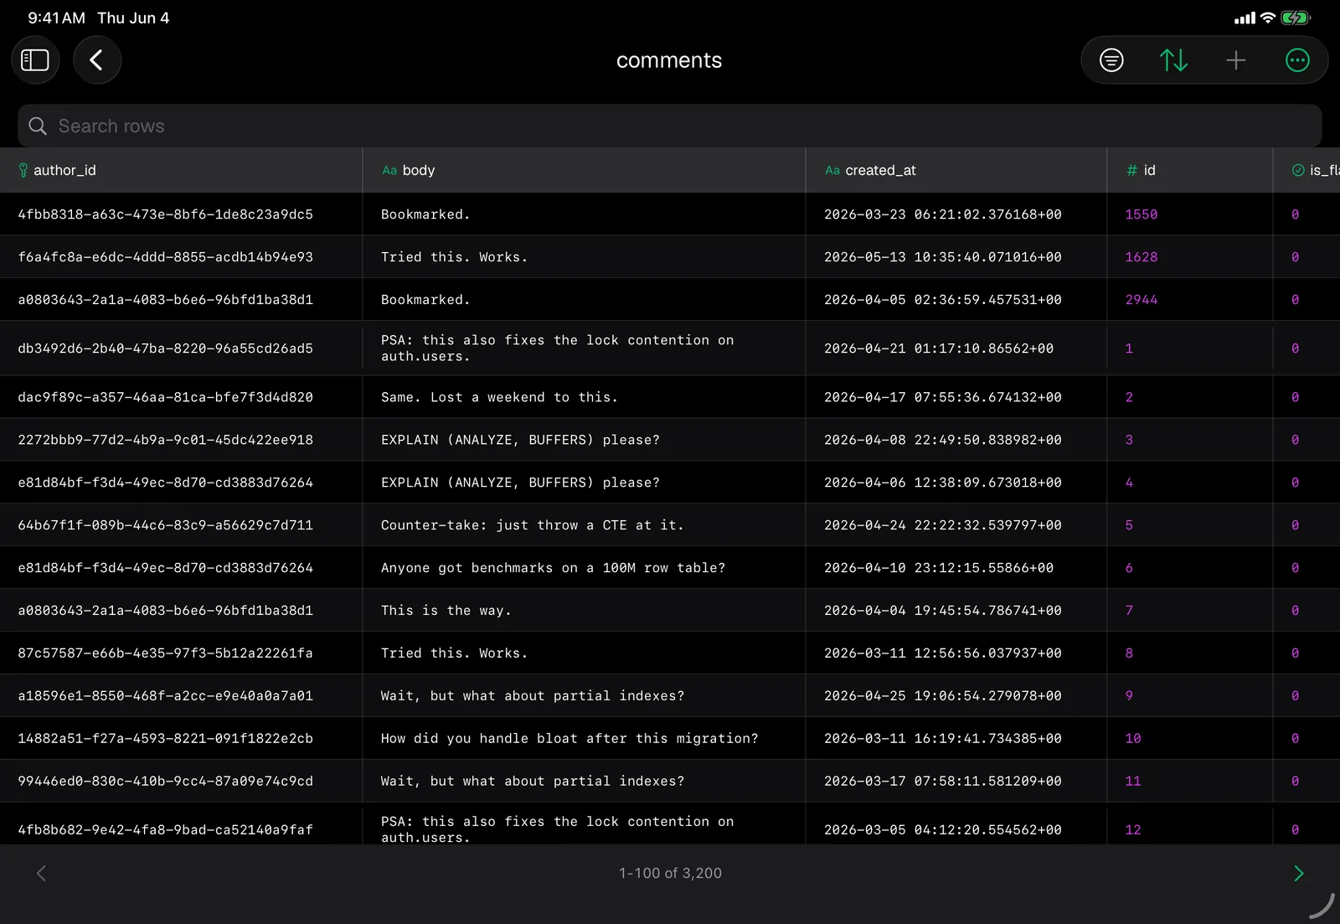Click the '1-100 of 3,200' pagination label
The width and height of the screenshot is (1340, 924).
pyautogui.click(x=670, y=873)
